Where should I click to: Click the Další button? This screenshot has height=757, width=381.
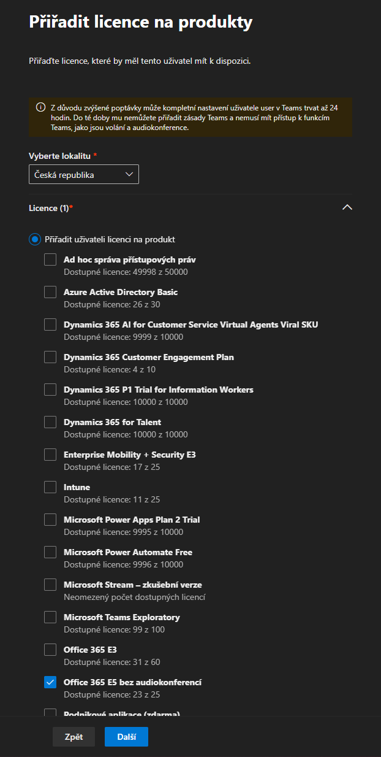point(126,737)
